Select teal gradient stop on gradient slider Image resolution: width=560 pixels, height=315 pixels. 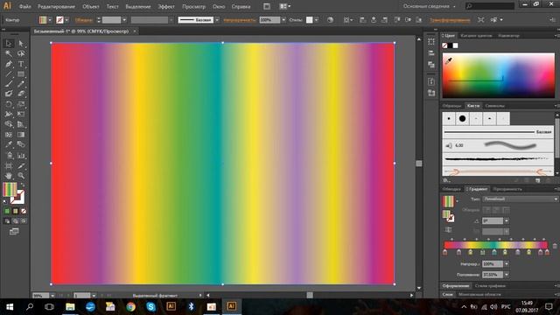(x=494, y=253)
